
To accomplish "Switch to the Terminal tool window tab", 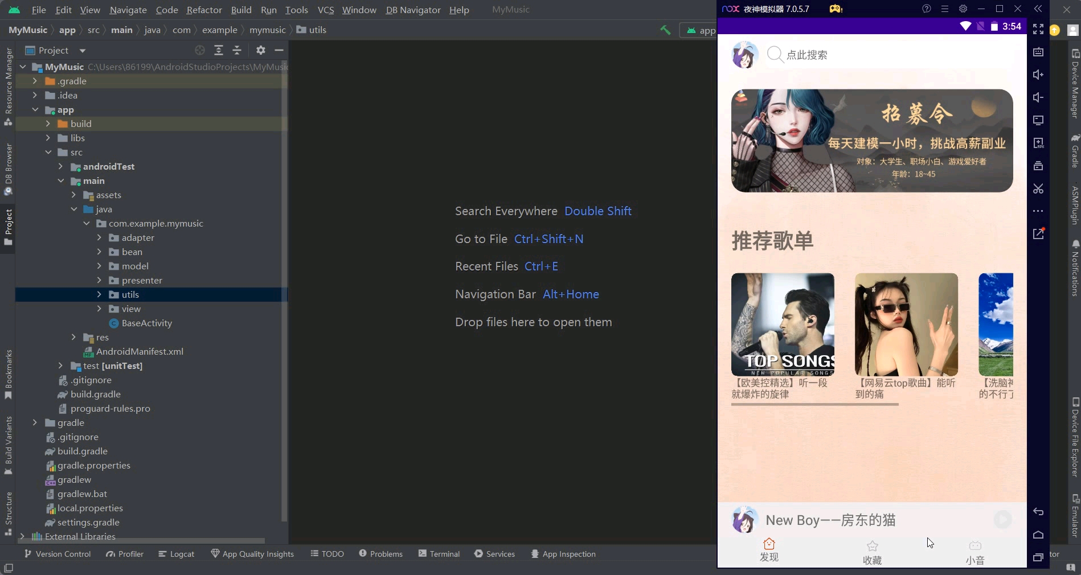I will pos(444,554).
